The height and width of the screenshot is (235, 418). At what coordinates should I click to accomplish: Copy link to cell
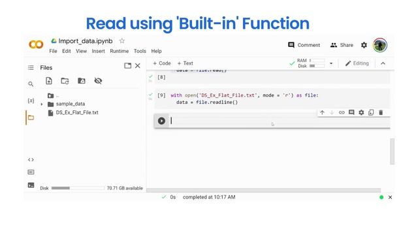click(342, 112)
